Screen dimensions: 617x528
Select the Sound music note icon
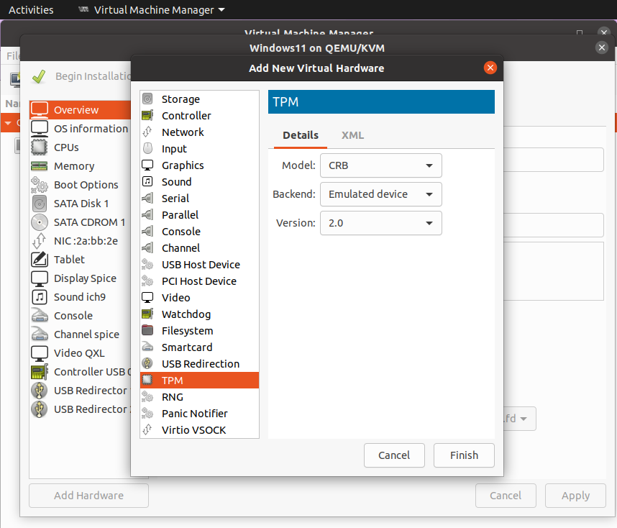click(147, 181)
